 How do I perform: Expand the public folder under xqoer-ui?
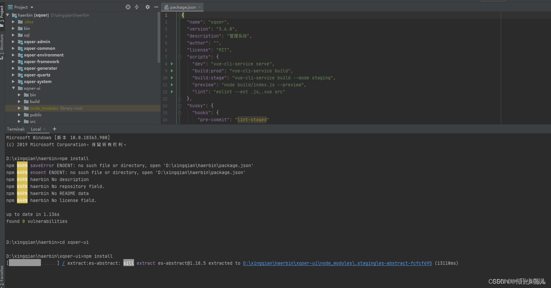click(x=19, y=115)
